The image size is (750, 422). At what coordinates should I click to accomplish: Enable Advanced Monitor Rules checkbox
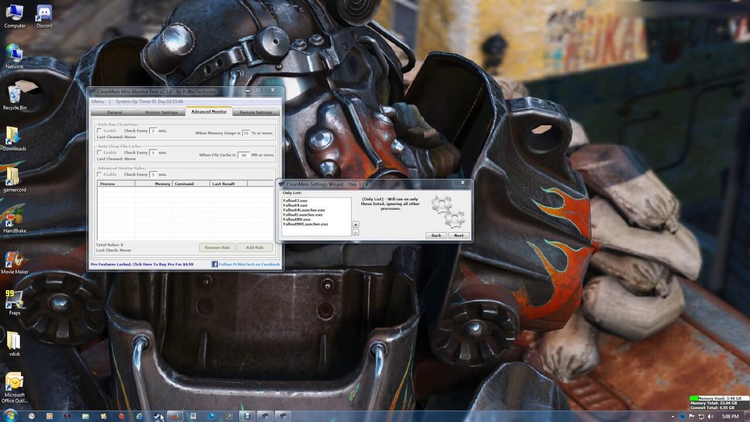click(100, 174)
